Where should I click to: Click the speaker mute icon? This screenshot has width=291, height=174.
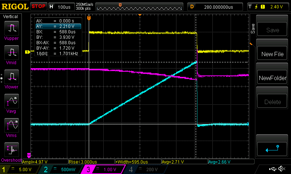click(281, 169)
